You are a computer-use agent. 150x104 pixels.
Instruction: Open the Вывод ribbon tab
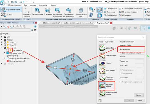click(53, 5)
